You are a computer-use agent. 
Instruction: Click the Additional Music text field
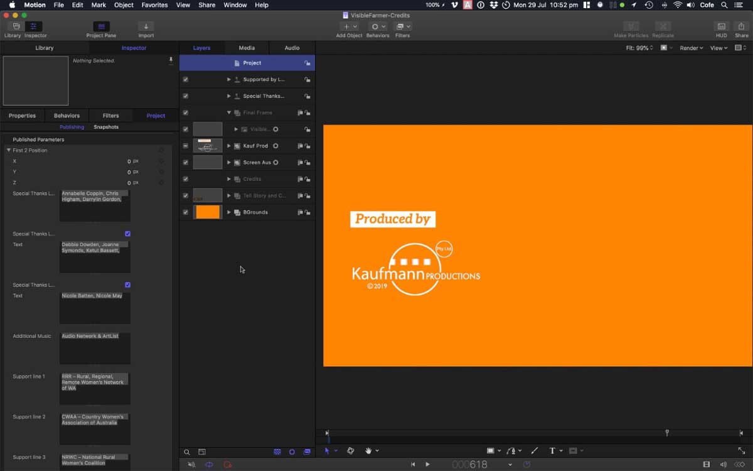coord(95,349)
